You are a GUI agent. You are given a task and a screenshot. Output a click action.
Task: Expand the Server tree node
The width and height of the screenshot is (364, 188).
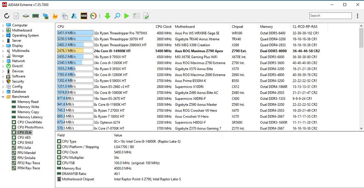pos(3,41)
